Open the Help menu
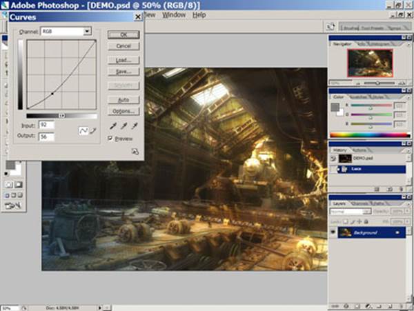This screenshot has height=311, width=414. pyautogui.click(x=199, y=15)
